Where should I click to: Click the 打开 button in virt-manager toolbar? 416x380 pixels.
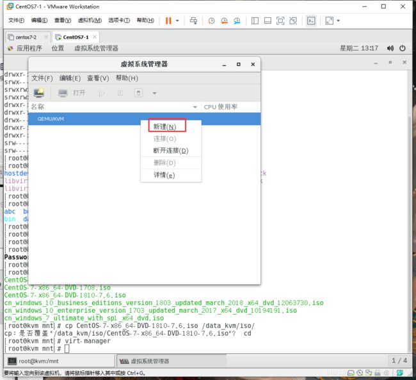(x=72, y=93)
